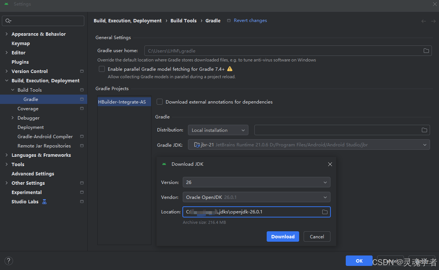Image resolution: width=439 pixels, height=270 pixels.
Task: Click the icon beside Revert changes
Action: coord(229,21)
